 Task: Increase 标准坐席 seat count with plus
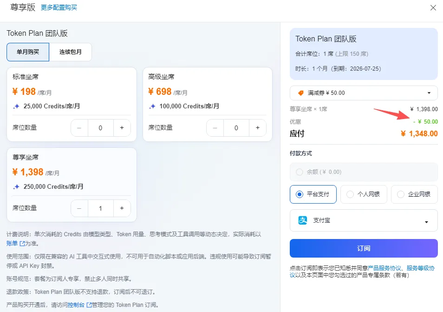(x=122, y=128)
